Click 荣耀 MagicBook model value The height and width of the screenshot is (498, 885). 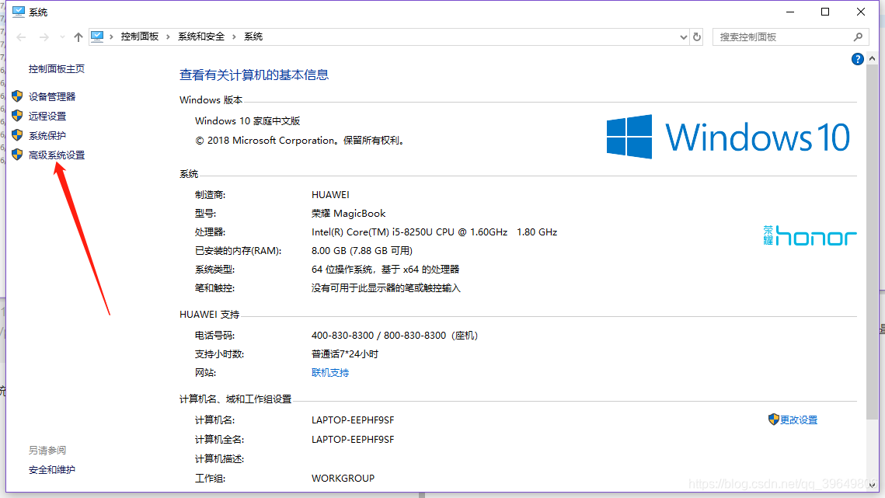(x=348, y=214)
